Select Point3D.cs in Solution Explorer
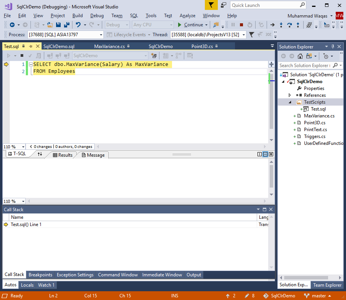This screenshot has height=300, width=346. (x=314, y=123)
